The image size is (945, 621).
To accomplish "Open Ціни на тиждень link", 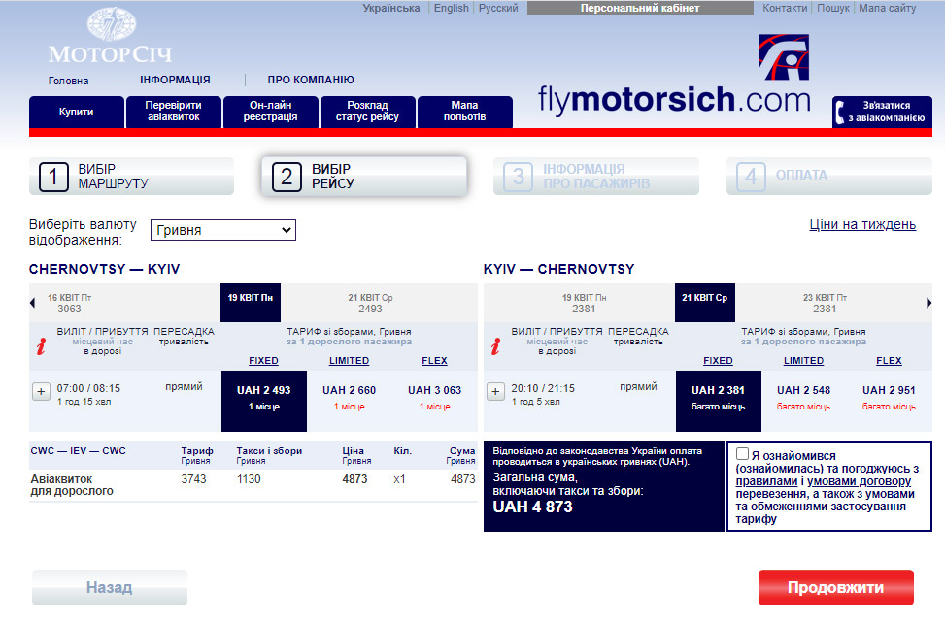I will [x=862, y=225].
